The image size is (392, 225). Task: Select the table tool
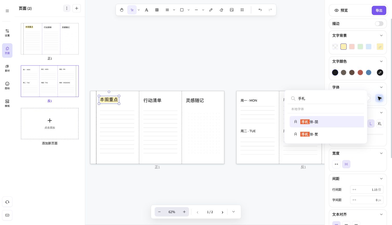point(157,10)
